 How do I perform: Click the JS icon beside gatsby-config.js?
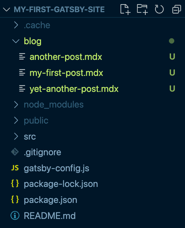click(x=15, y=168)
